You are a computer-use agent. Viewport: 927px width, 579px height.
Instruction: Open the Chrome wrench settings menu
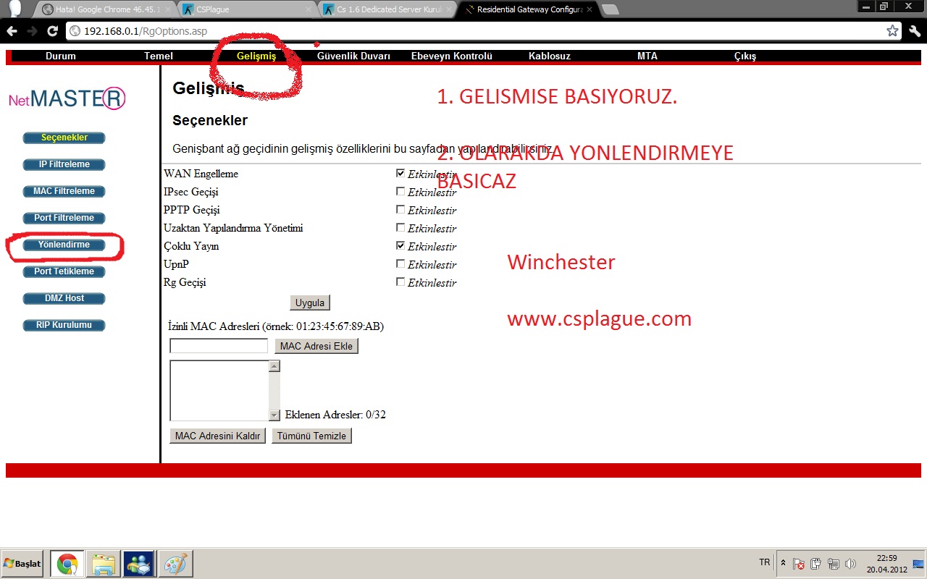[914, 31]
